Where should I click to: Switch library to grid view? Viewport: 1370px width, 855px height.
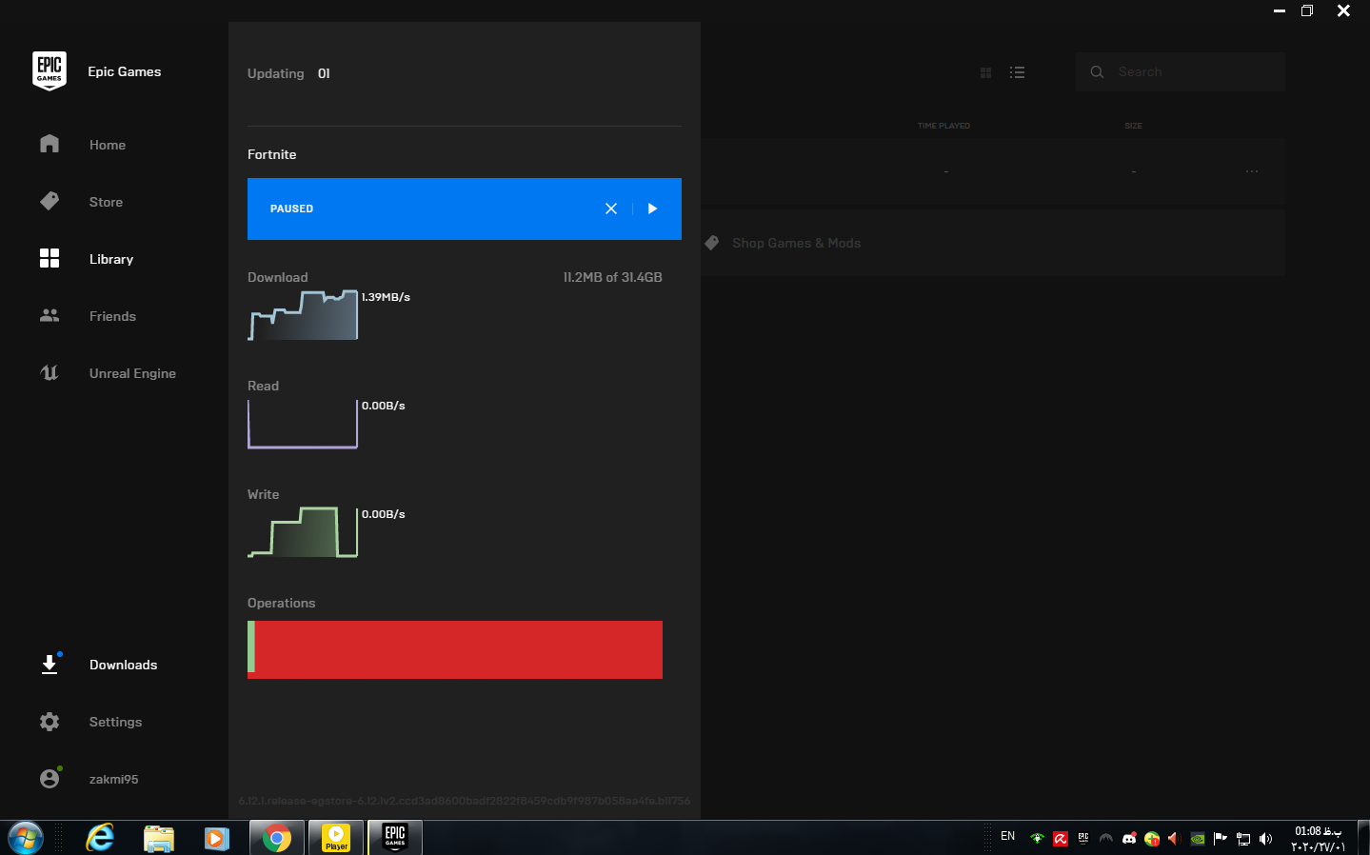tap(985, 72)
